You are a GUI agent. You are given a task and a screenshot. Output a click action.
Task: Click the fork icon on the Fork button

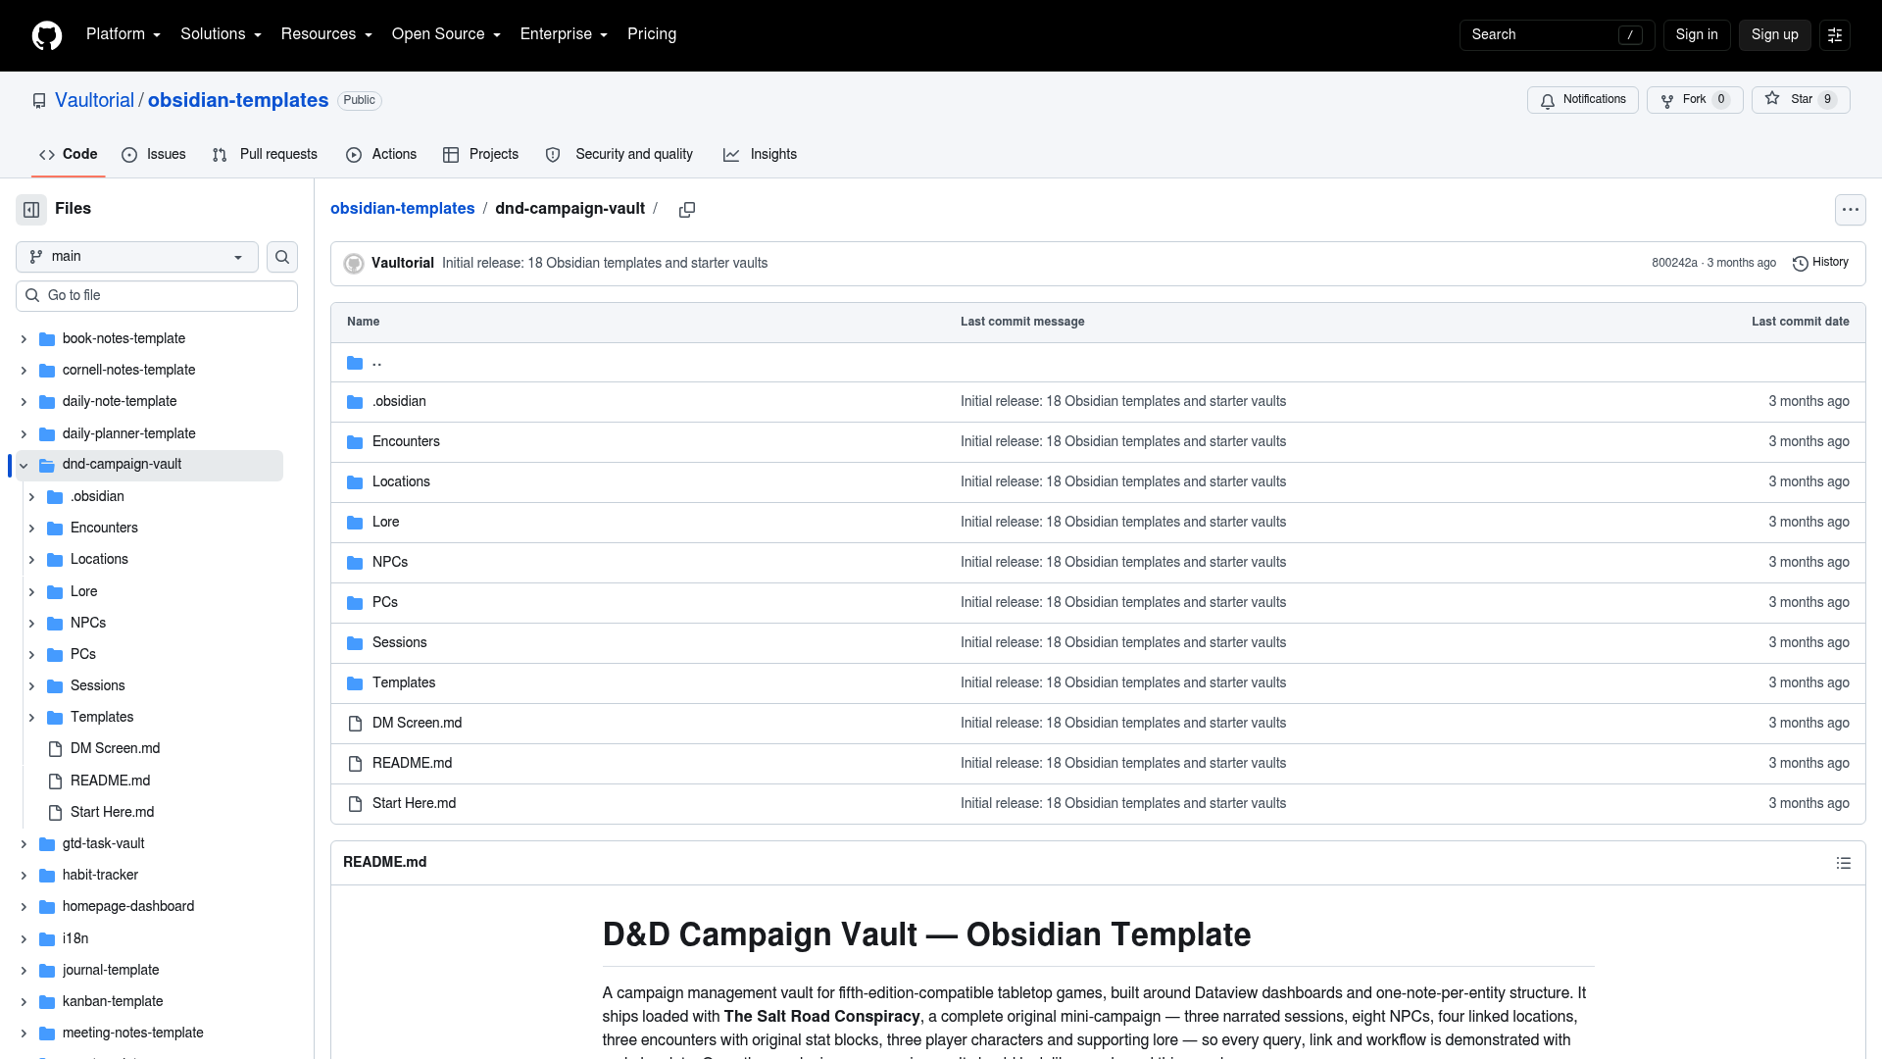coord(1666,100)
